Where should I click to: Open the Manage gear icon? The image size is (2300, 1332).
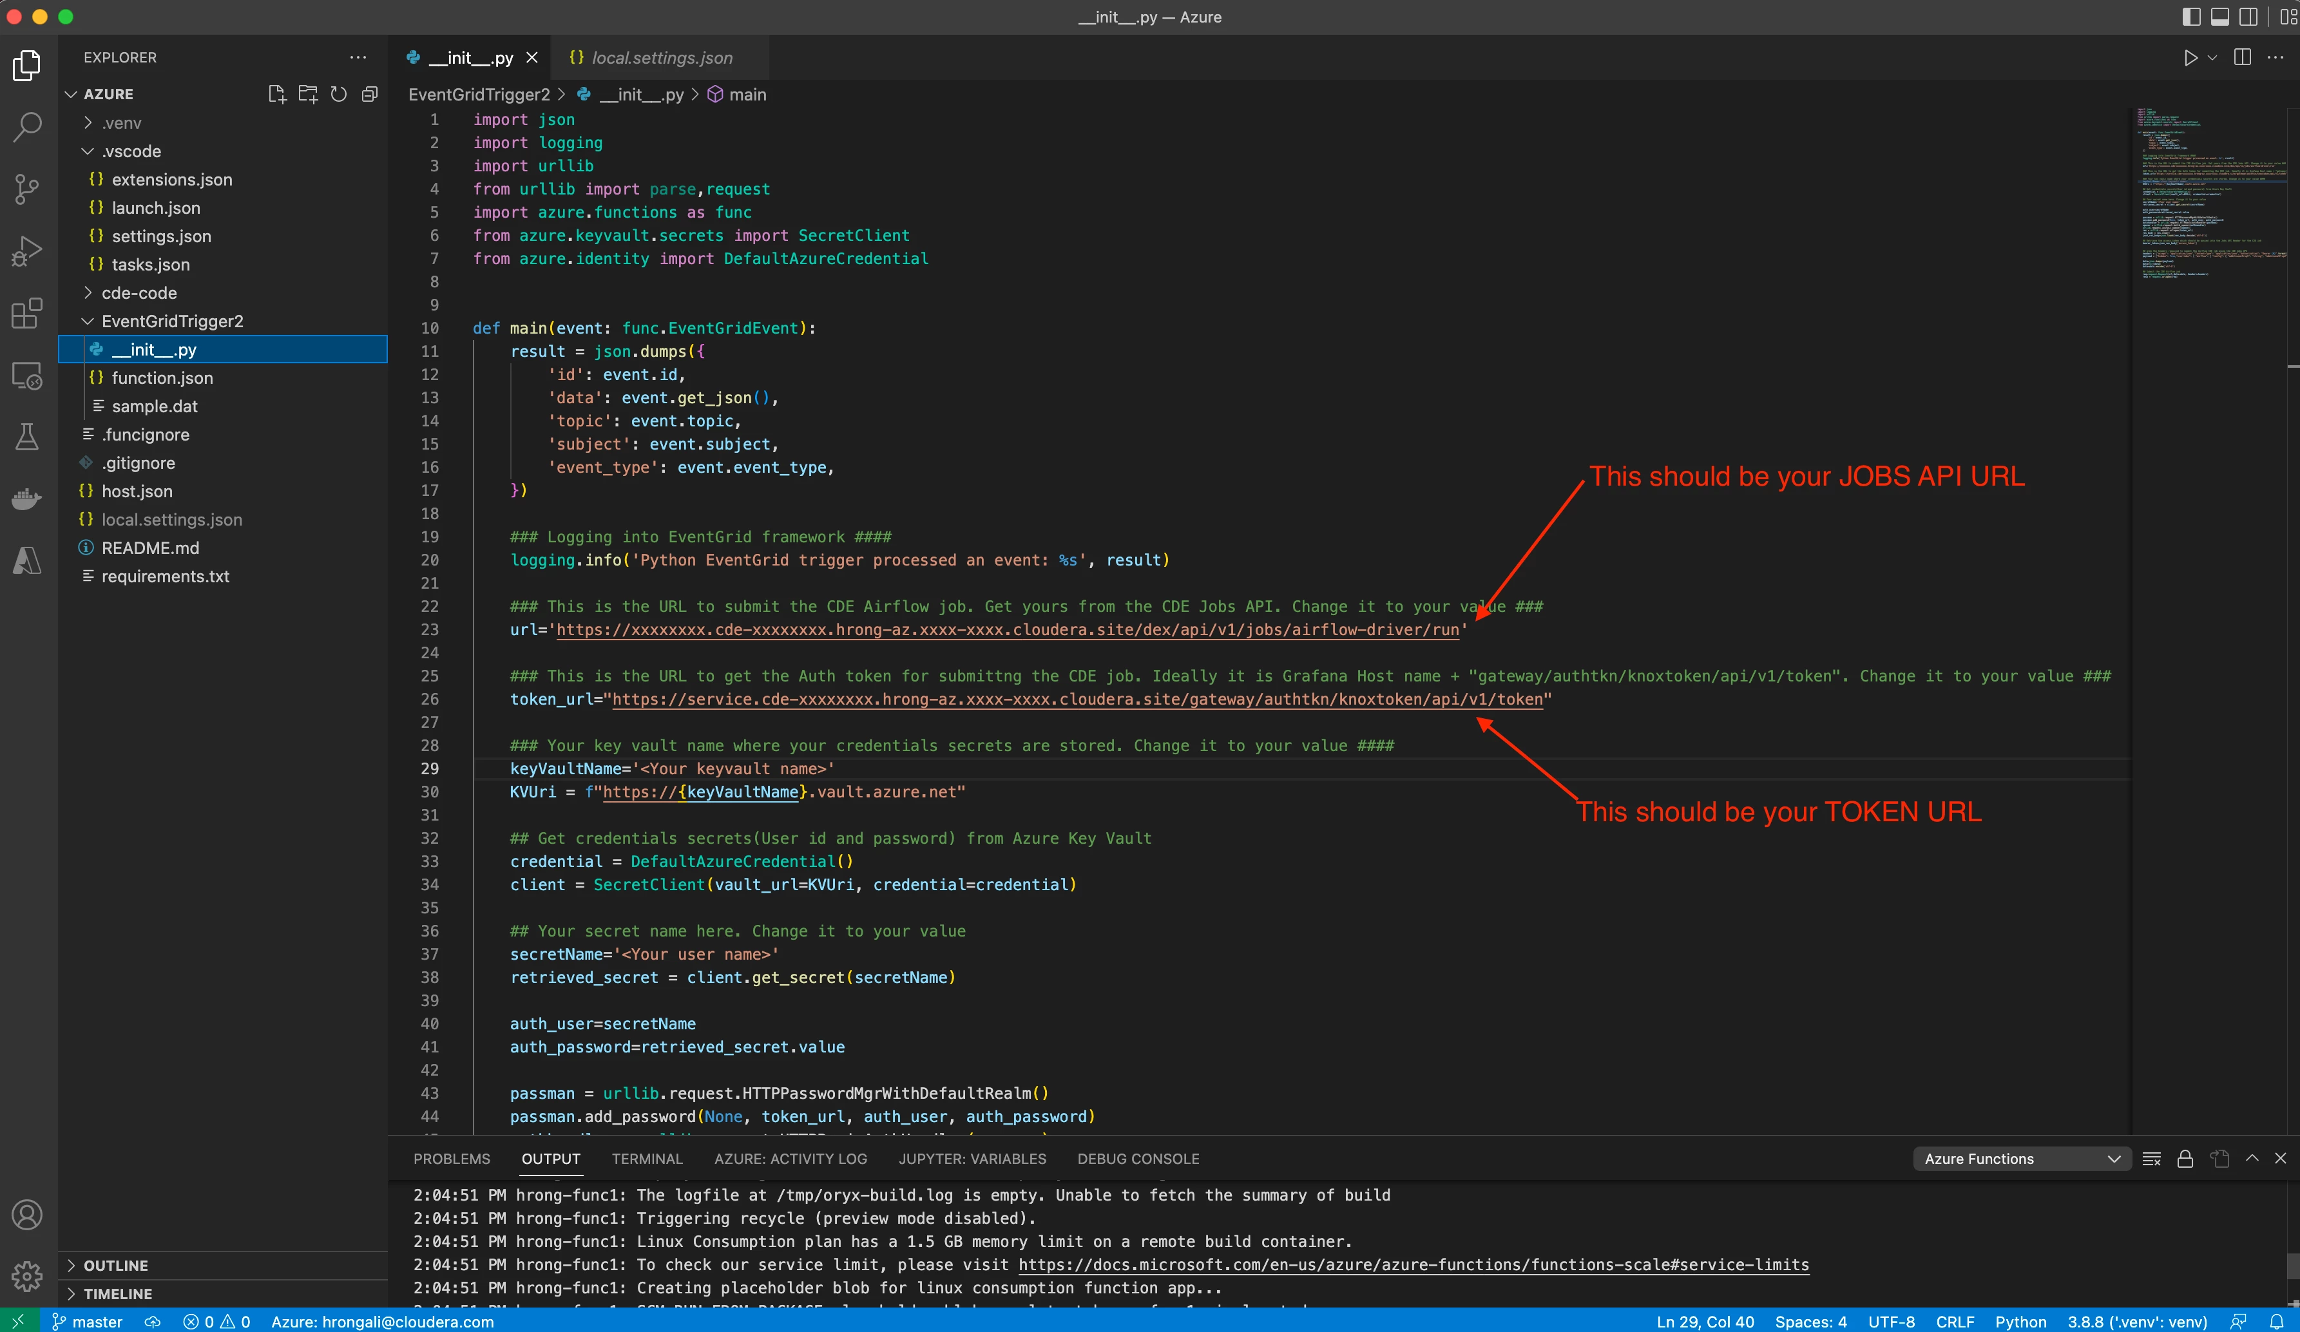pyautogui.click(x=27, y=1277)
